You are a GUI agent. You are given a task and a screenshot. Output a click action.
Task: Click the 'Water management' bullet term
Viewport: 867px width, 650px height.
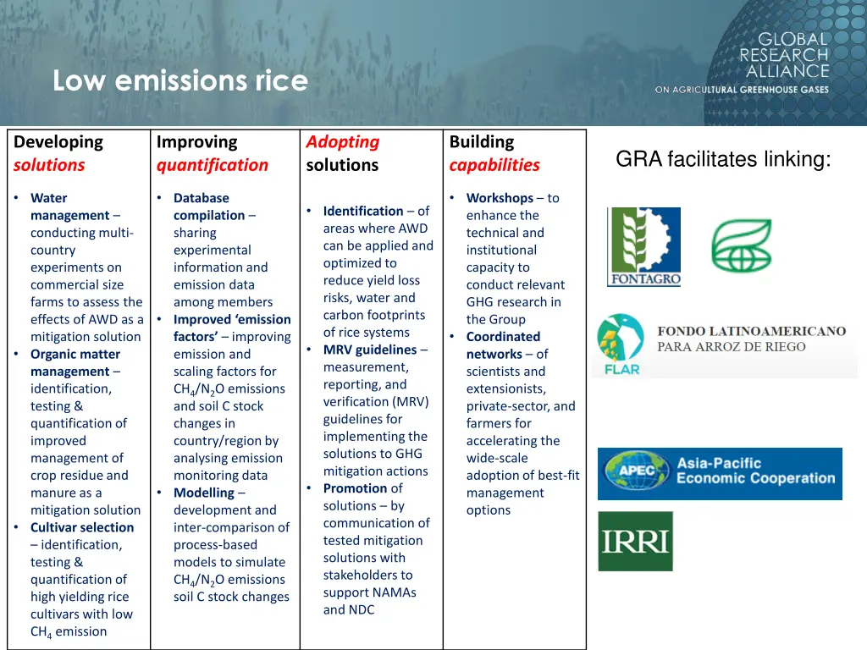pos(70,207)
